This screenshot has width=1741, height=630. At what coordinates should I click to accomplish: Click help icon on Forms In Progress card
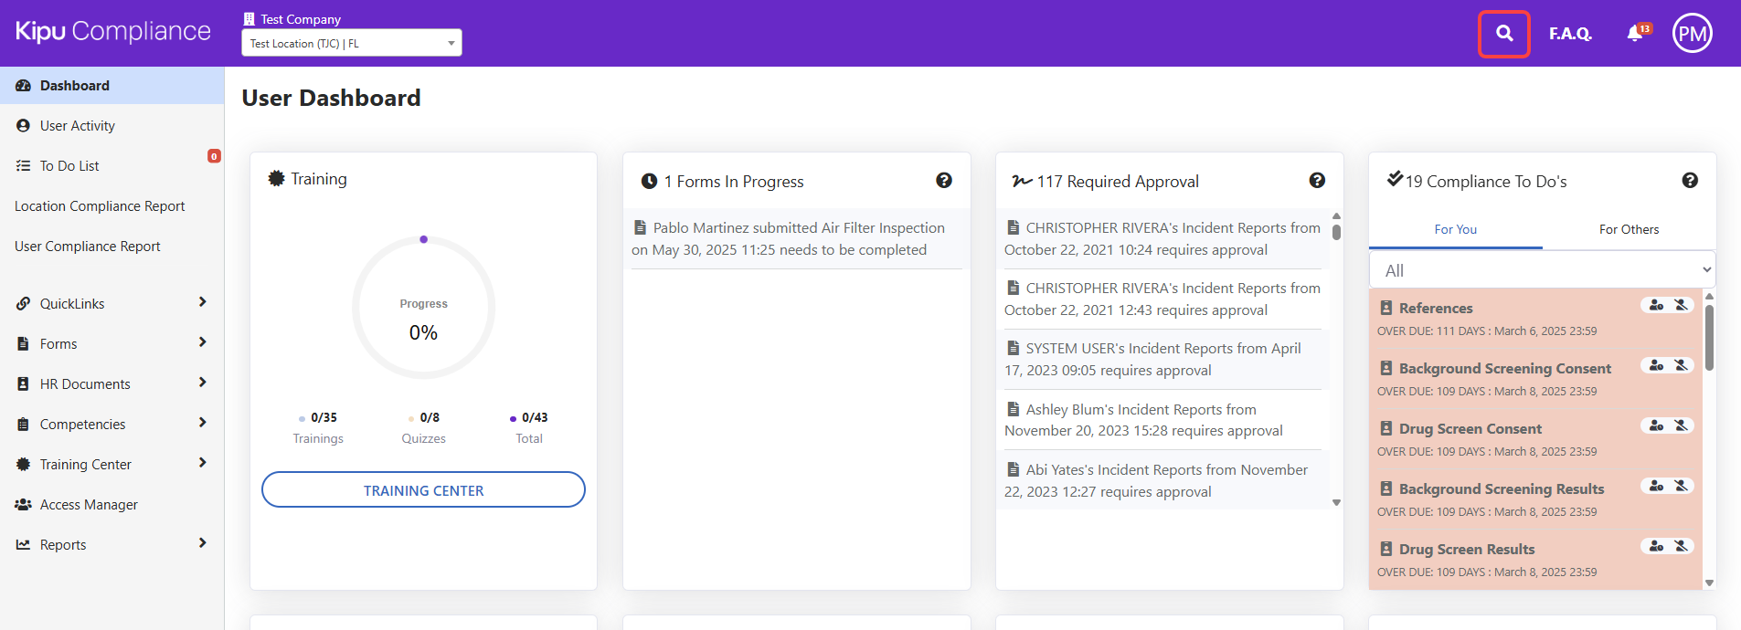944,181
